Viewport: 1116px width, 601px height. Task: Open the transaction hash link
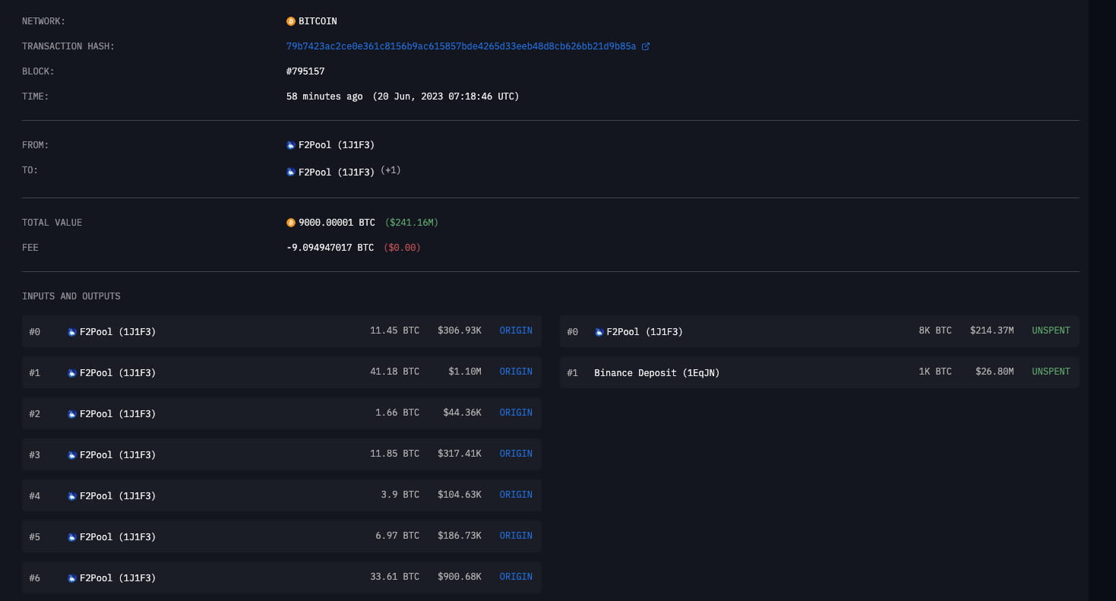click(x=460, y=46)
